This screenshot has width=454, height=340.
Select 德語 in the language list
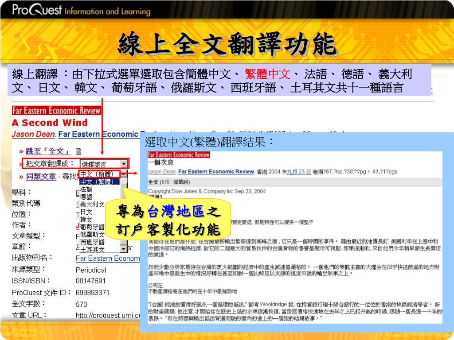(86, 197)
